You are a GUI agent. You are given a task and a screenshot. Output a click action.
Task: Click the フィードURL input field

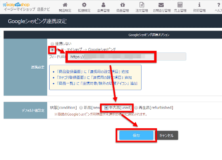[127, 57]
